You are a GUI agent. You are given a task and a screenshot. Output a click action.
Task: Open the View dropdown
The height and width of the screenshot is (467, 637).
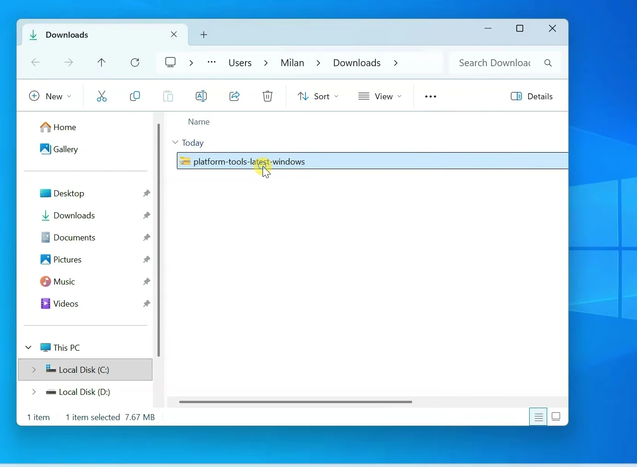pyautogui.click(x=380, y=97)
